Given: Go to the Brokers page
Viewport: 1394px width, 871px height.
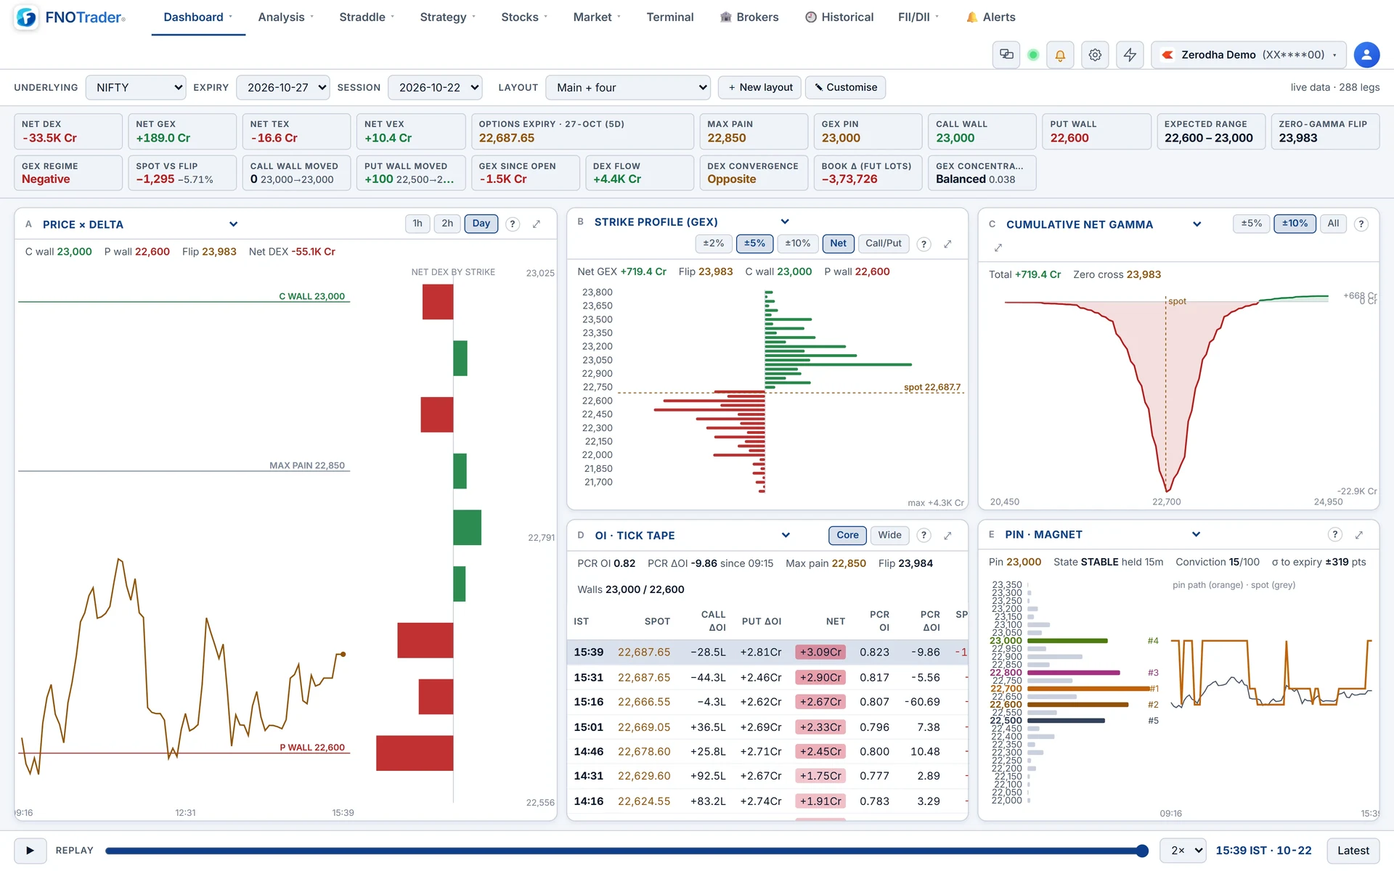Looking at the screenshot, I should [x=749, y=17].
